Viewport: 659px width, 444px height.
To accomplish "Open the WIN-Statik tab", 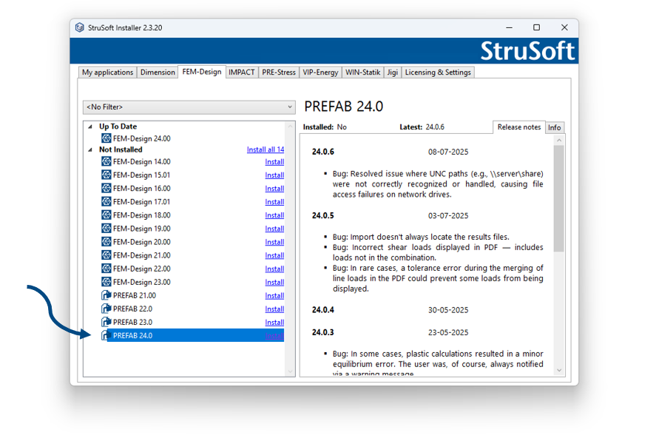I will click(362, 73).
